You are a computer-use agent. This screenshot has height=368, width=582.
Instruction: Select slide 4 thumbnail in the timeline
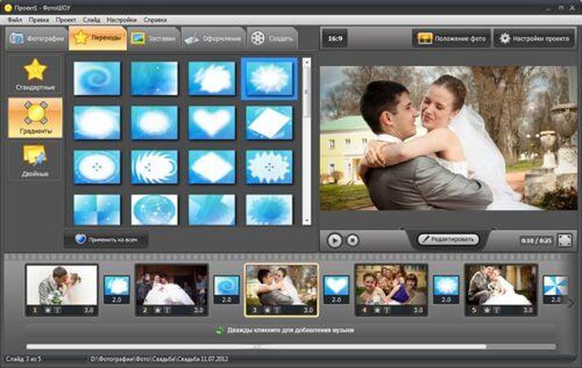point(391,285)
